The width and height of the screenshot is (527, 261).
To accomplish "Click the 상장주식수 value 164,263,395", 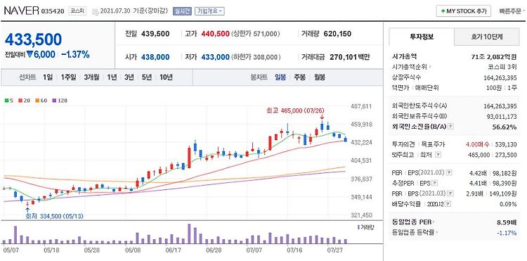I will 501,77.
